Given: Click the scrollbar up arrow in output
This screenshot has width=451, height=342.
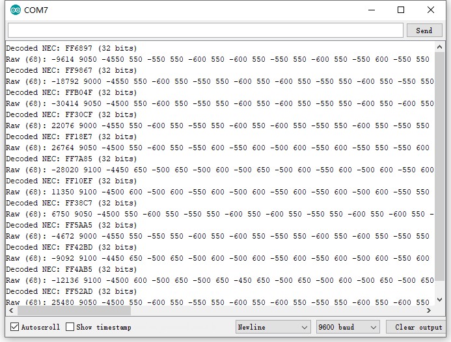Looking at the screenshot, I should [441, 47].
